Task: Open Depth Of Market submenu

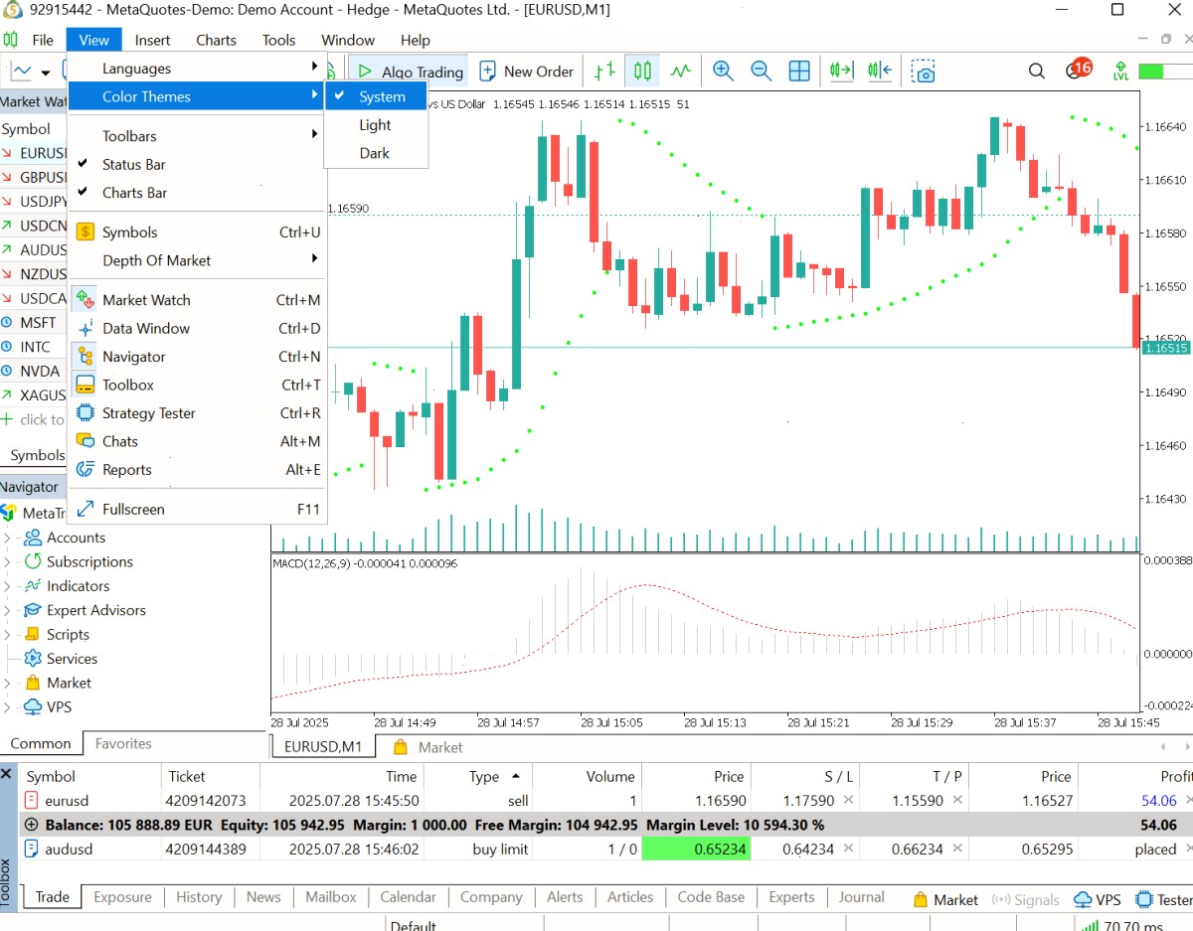Action: click(x=197, y=260)
